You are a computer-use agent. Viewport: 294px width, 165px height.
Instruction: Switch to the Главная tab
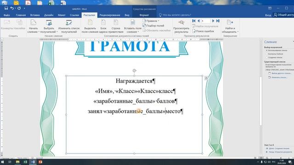21,15
